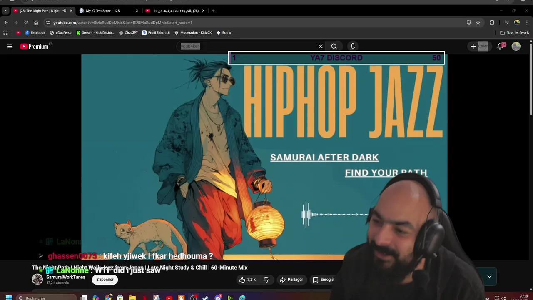
Task: Open Discord from the taskbar
Action: pyautogui.click(x=218, y=297)
